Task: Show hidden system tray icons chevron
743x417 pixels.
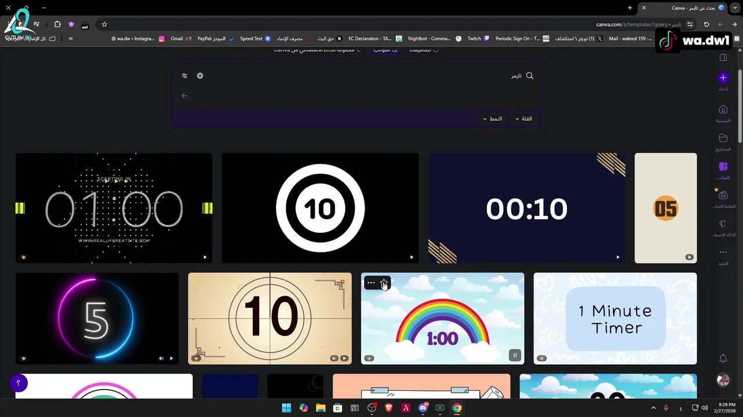Action: pos(653,408)
